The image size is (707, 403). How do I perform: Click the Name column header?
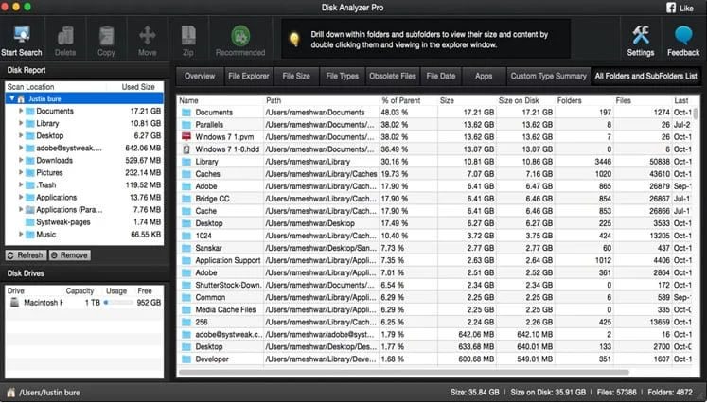tap(221, 100)
